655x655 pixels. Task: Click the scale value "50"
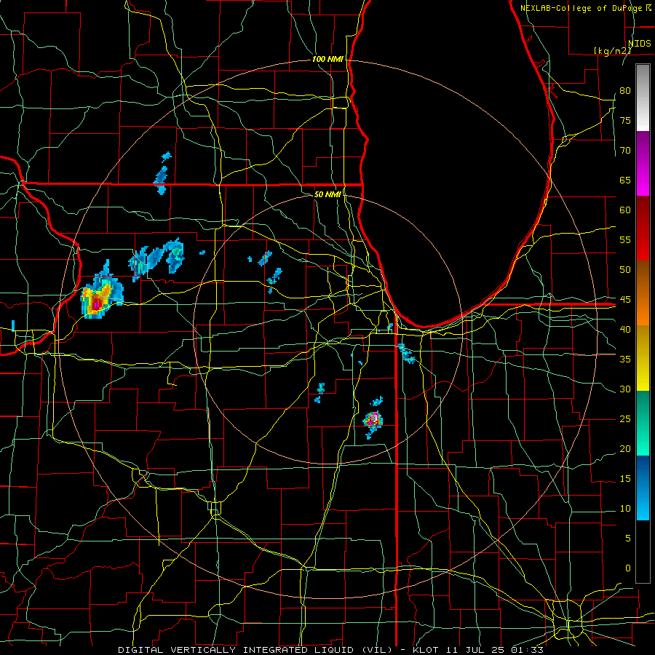(625, 269)
